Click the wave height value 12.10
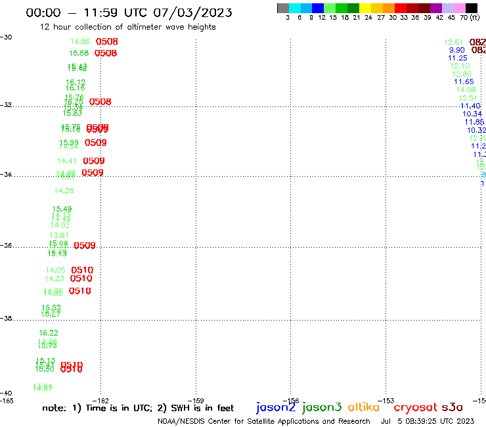The width and height of the screenshot is (486, 427). tap(460, 66)
